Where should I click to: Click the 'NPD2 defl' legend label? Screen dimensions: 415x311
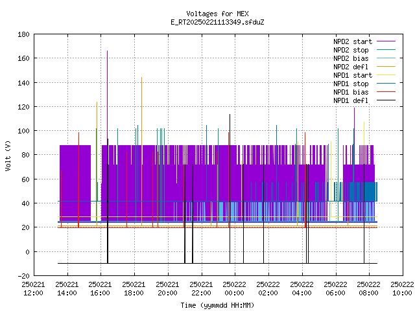(x=351, y=67)
